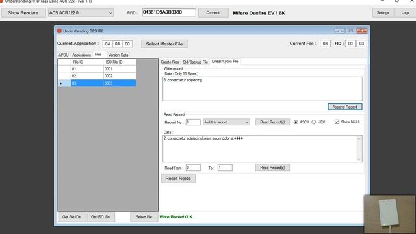Viewport: 416px width, 234px height.
Task: Open the ACS ACR122 0 reader dropdown
Action: pos(81,13)
